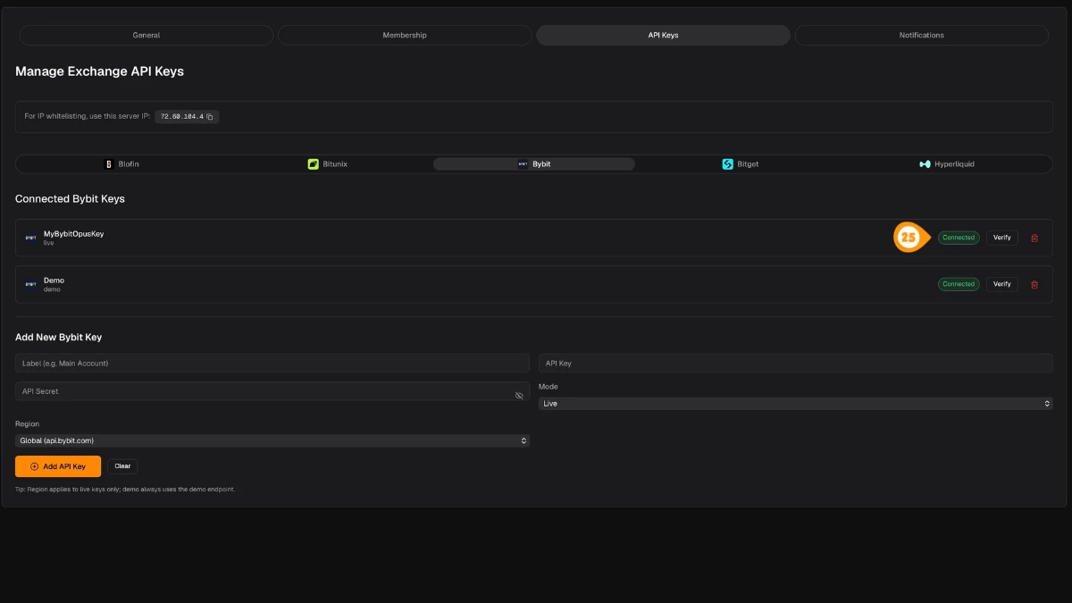Click the Bybit logo beside MyBybitOpusKey

[x=30, y=238]
